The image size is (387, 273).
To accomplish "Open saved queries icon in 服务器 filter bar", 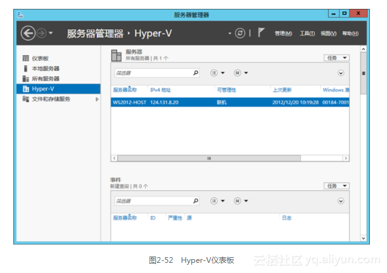I will (x=237, y=73).
